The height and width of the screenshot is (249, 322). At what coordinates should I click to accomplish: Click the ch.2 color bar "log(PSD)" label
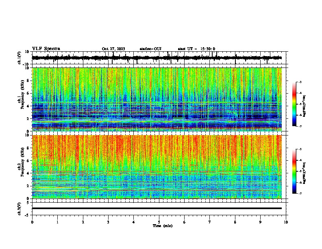pos(304,173)
